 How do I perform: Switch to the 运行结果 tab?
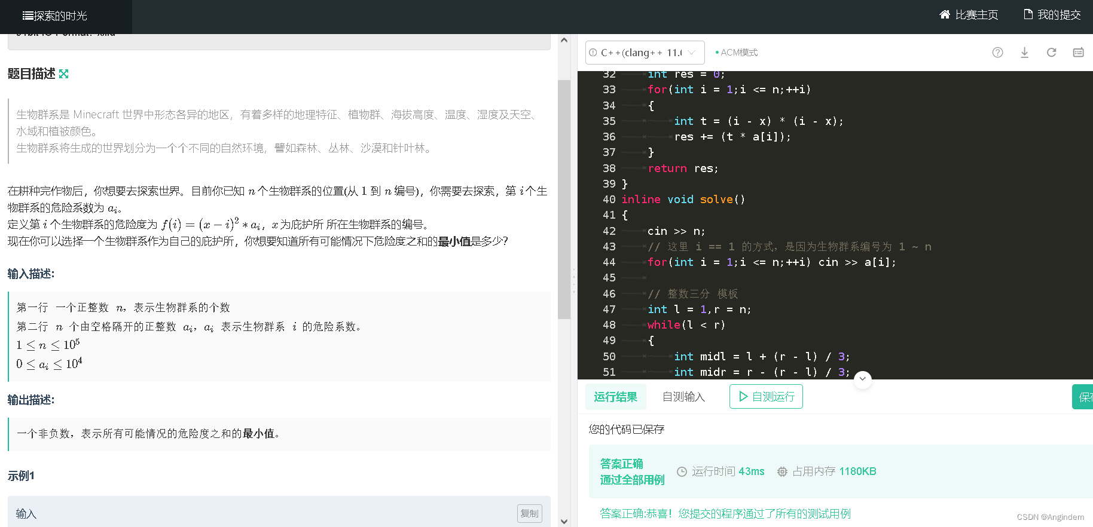[x=615, y=397]
